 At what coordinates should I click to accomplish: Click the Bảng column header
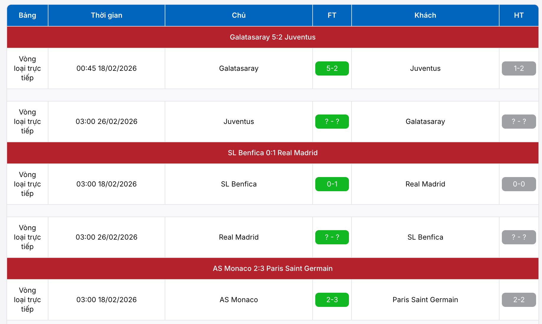point(27,15)
